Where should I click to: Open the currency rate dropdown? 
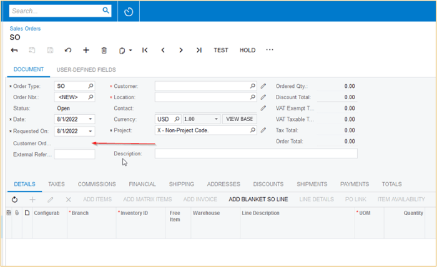[x=216, y=119]
